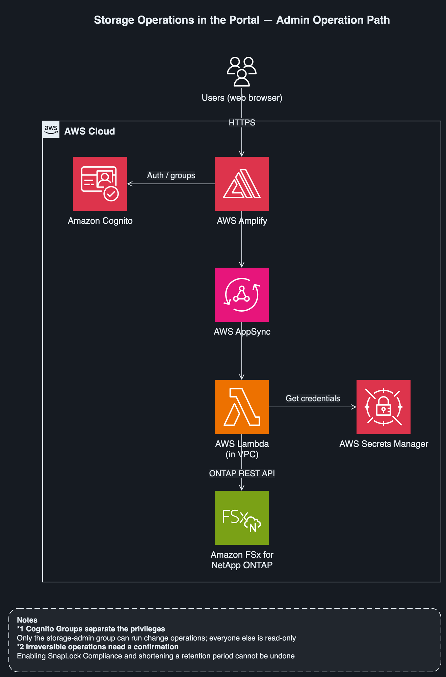Select the diagram title 'Storage Operations in the Portal'
The width and height of the screenshot is (446, 677).
coord(242,20)
